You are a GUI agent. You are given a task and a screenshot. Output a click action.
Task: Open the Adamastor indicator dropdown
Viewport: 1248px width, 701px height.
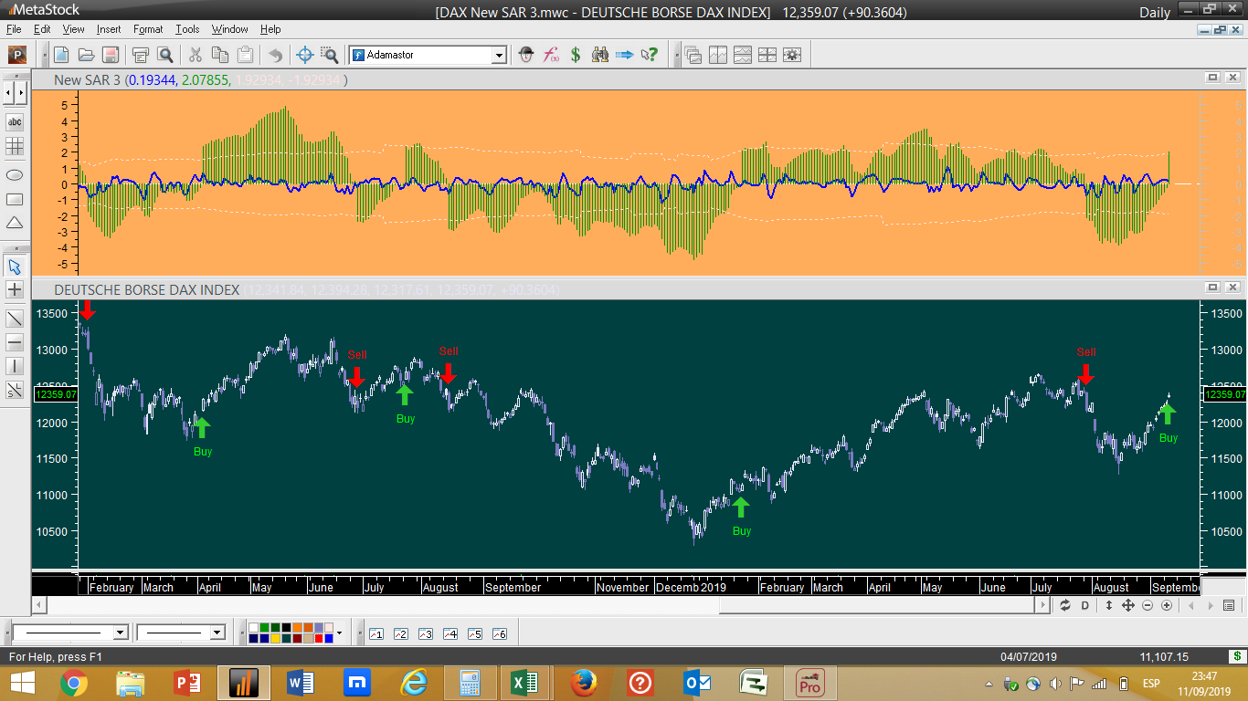pos(499,56)
